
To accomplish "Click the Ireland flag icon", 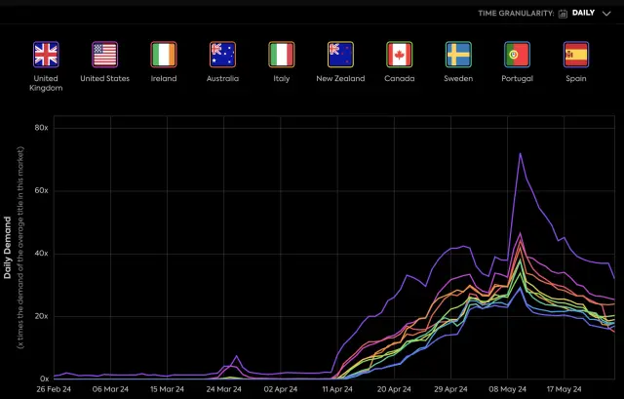I will (164, 54).
